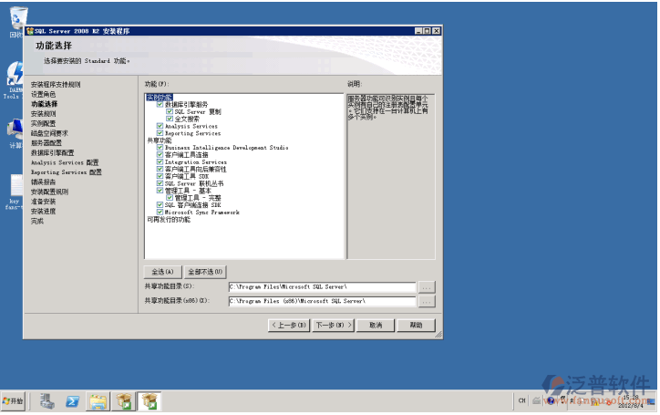The height and width of the screenshot is (415, 660).
Task: Select the Computer desktop icon
Action: coord(16,130)
